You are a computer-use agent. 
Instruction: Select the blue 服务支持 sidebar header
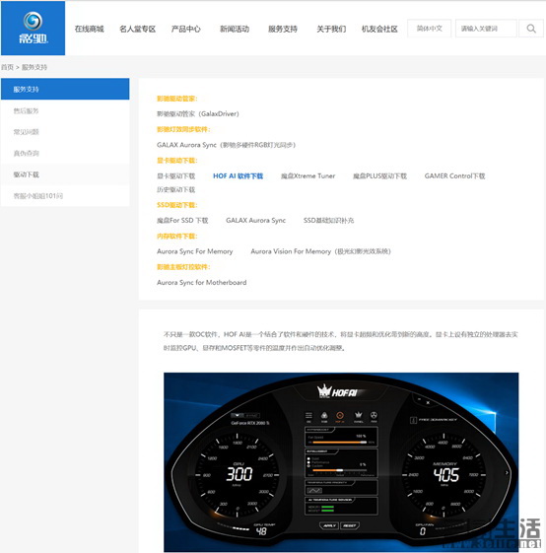click(x=65, y=89)
